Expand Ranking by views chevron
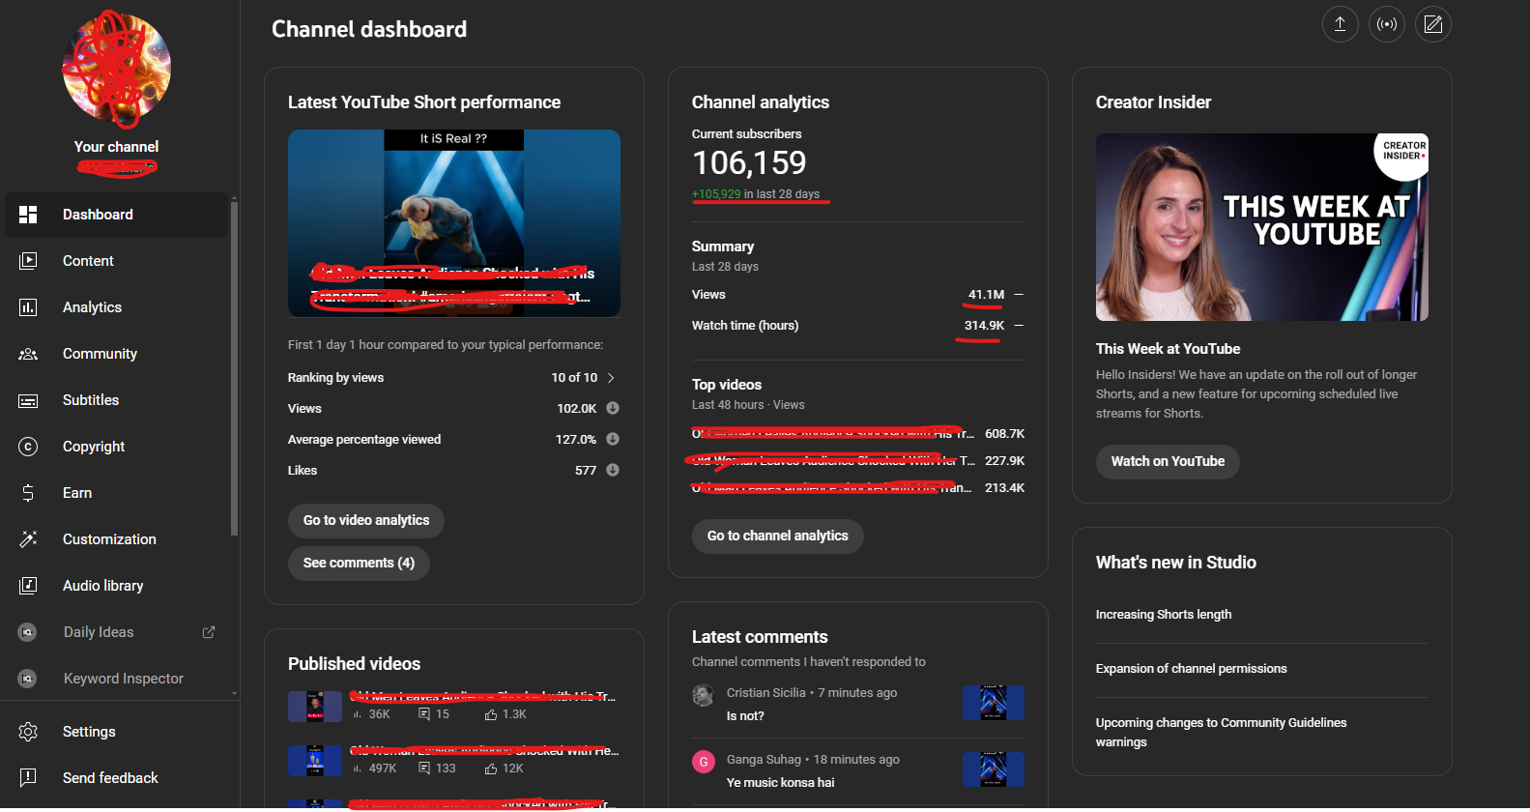 click(611, 378)
